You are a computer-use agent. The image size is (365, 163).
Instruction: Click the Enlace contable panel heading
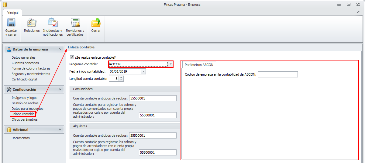point(81,47)
